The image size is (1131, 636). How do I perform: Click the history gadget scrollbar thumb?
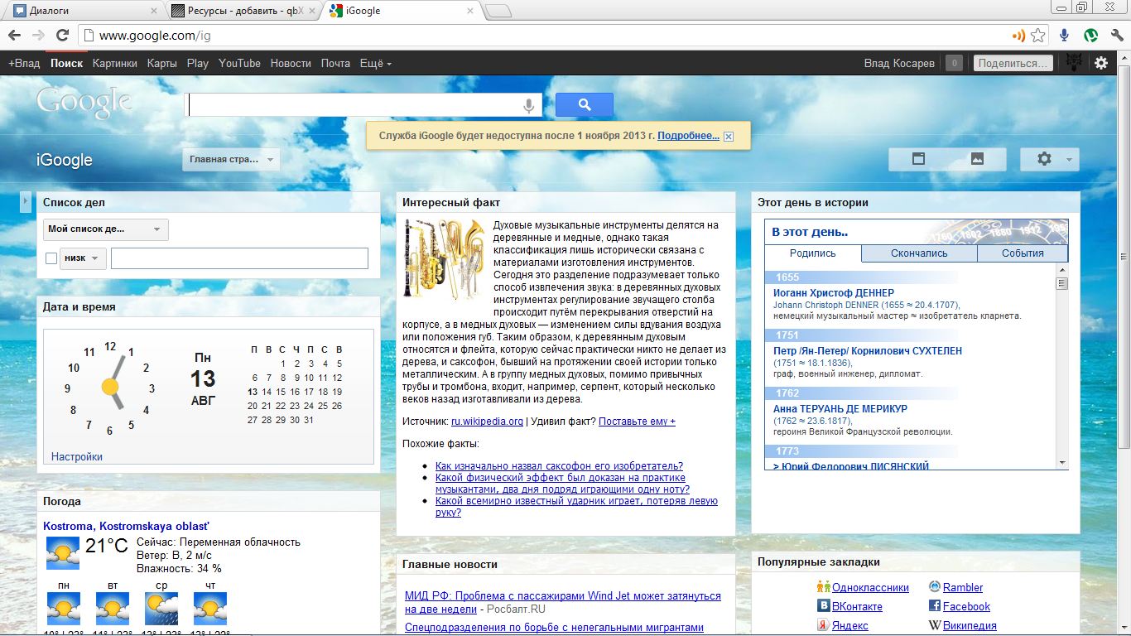[1061, 283]
